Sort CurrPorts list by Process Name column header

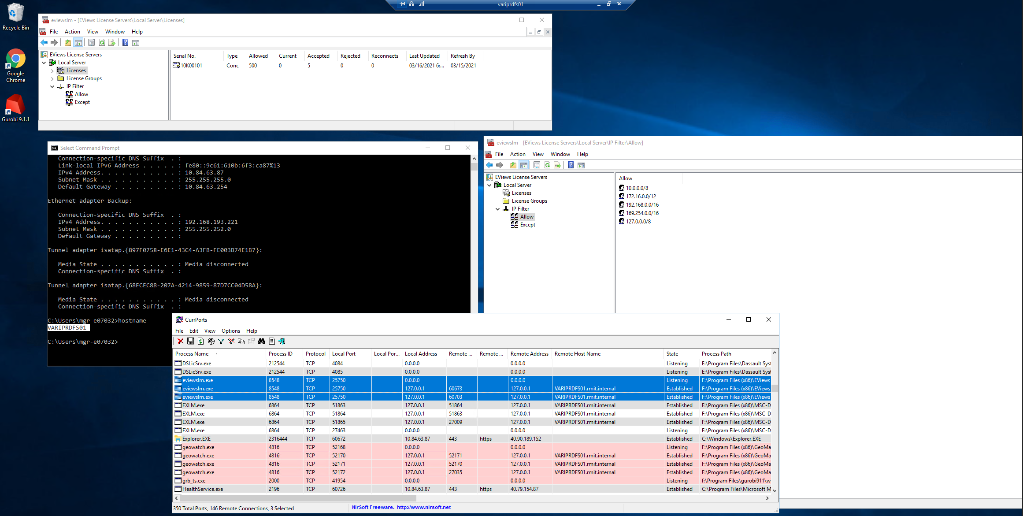[x=219, y=354]
